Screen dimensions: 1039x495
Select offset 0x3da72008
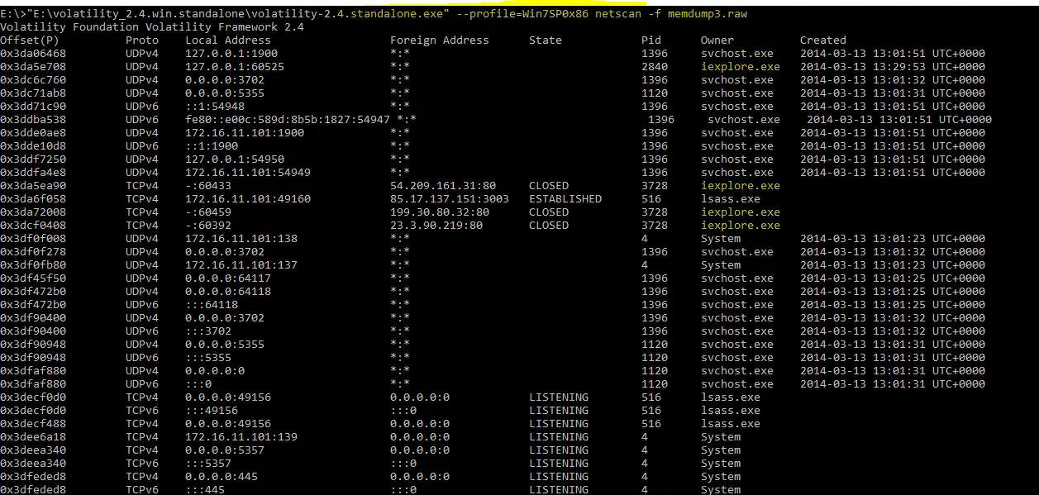[33, 212]
